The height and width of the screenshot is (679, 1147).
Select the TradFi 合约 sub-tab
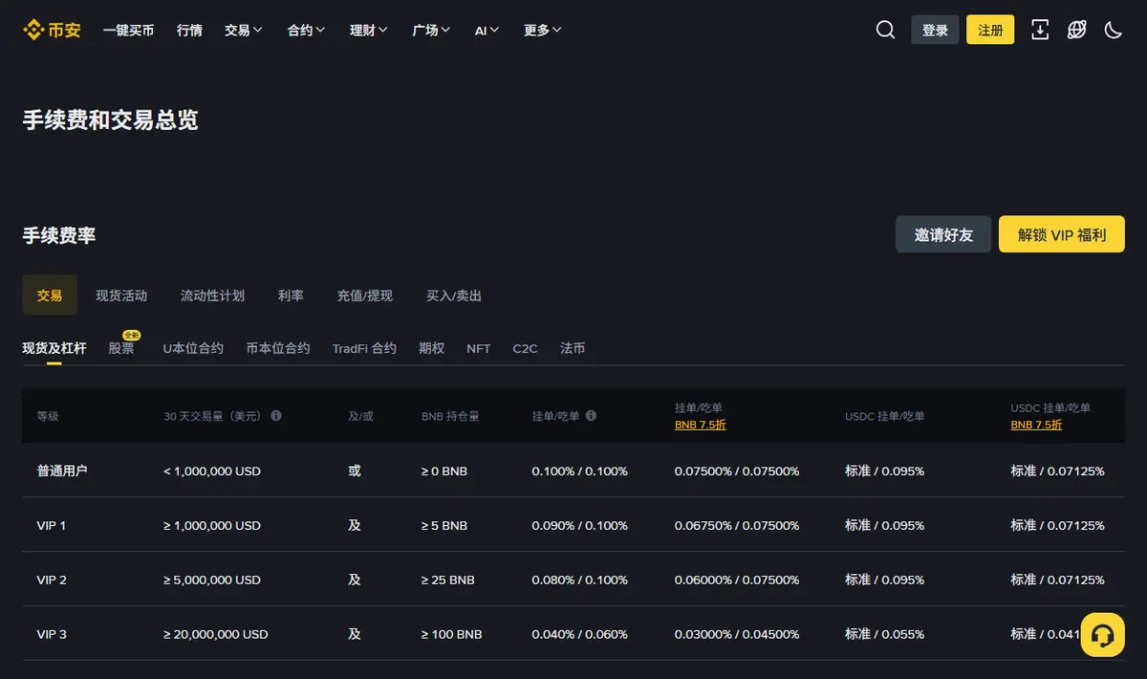pyautogui.click(x=364, y=348)
